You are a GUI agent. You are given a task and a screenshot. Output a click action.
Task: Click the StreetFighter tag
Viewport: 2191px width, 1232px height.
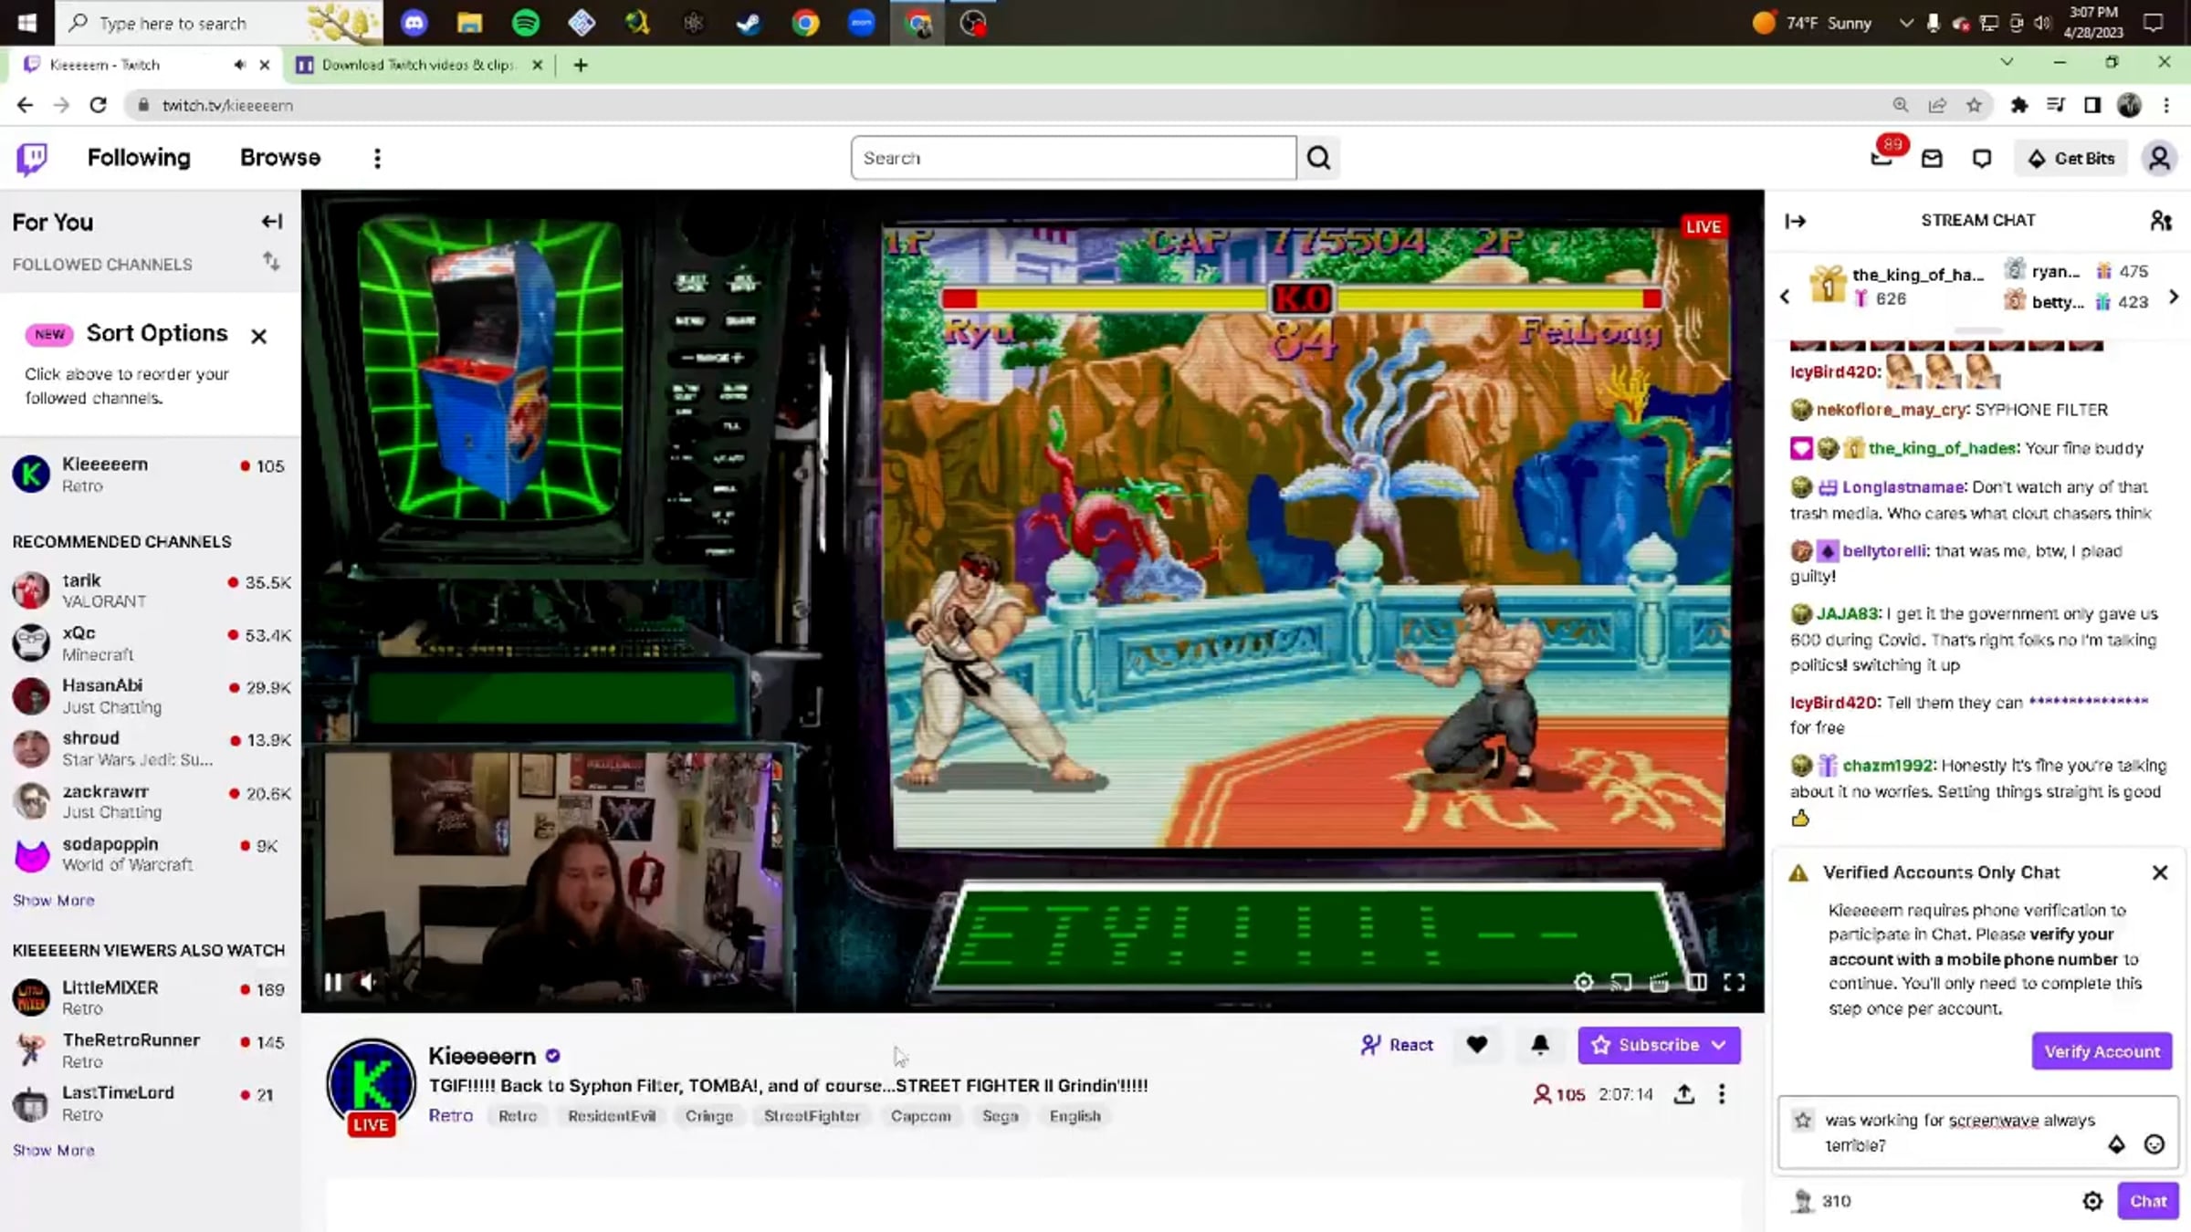click(x=812, y=1116)
